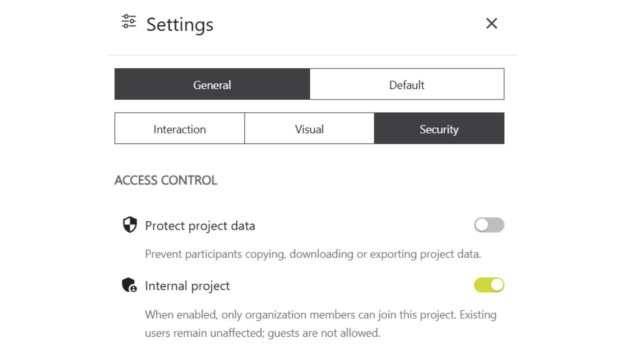This screenshot has height=354, width=630.
Task: Click the shield icon for Protect project data
Action: [x=130, y=225]
